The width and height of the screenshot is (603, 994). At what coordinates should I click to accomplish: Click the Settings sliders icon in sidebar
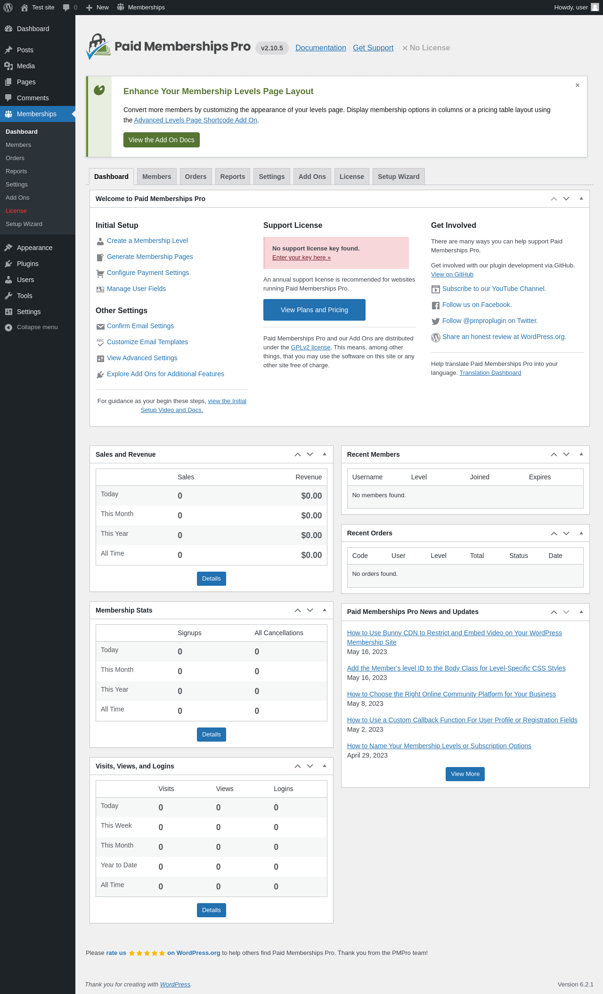(x=8, y=312)
